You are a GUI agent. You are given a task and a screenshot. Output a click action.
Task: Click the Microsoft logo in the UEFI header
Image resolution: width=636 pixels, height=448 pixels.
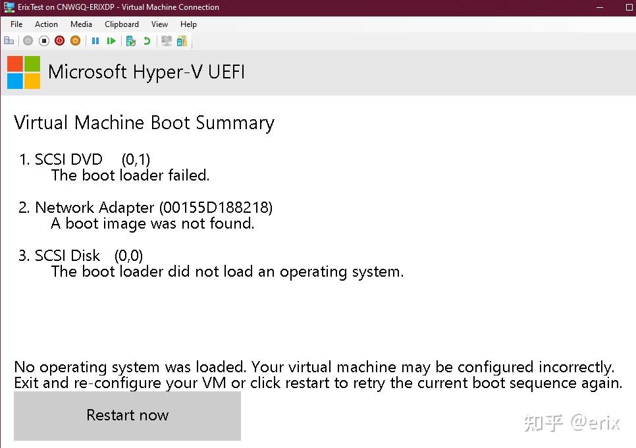(x=24, y=72)
